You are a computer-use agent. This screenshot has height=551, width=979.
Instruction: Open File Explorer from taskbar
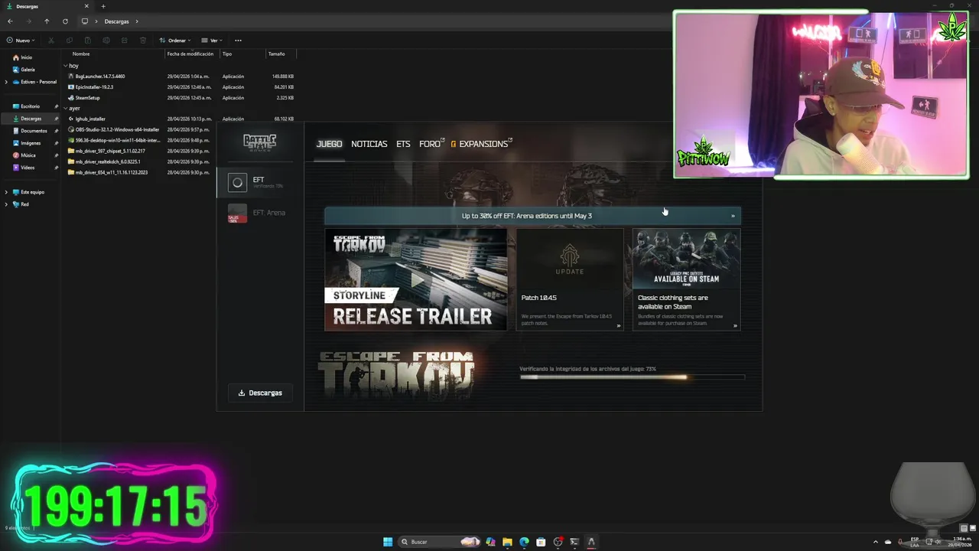coord(507,542)
